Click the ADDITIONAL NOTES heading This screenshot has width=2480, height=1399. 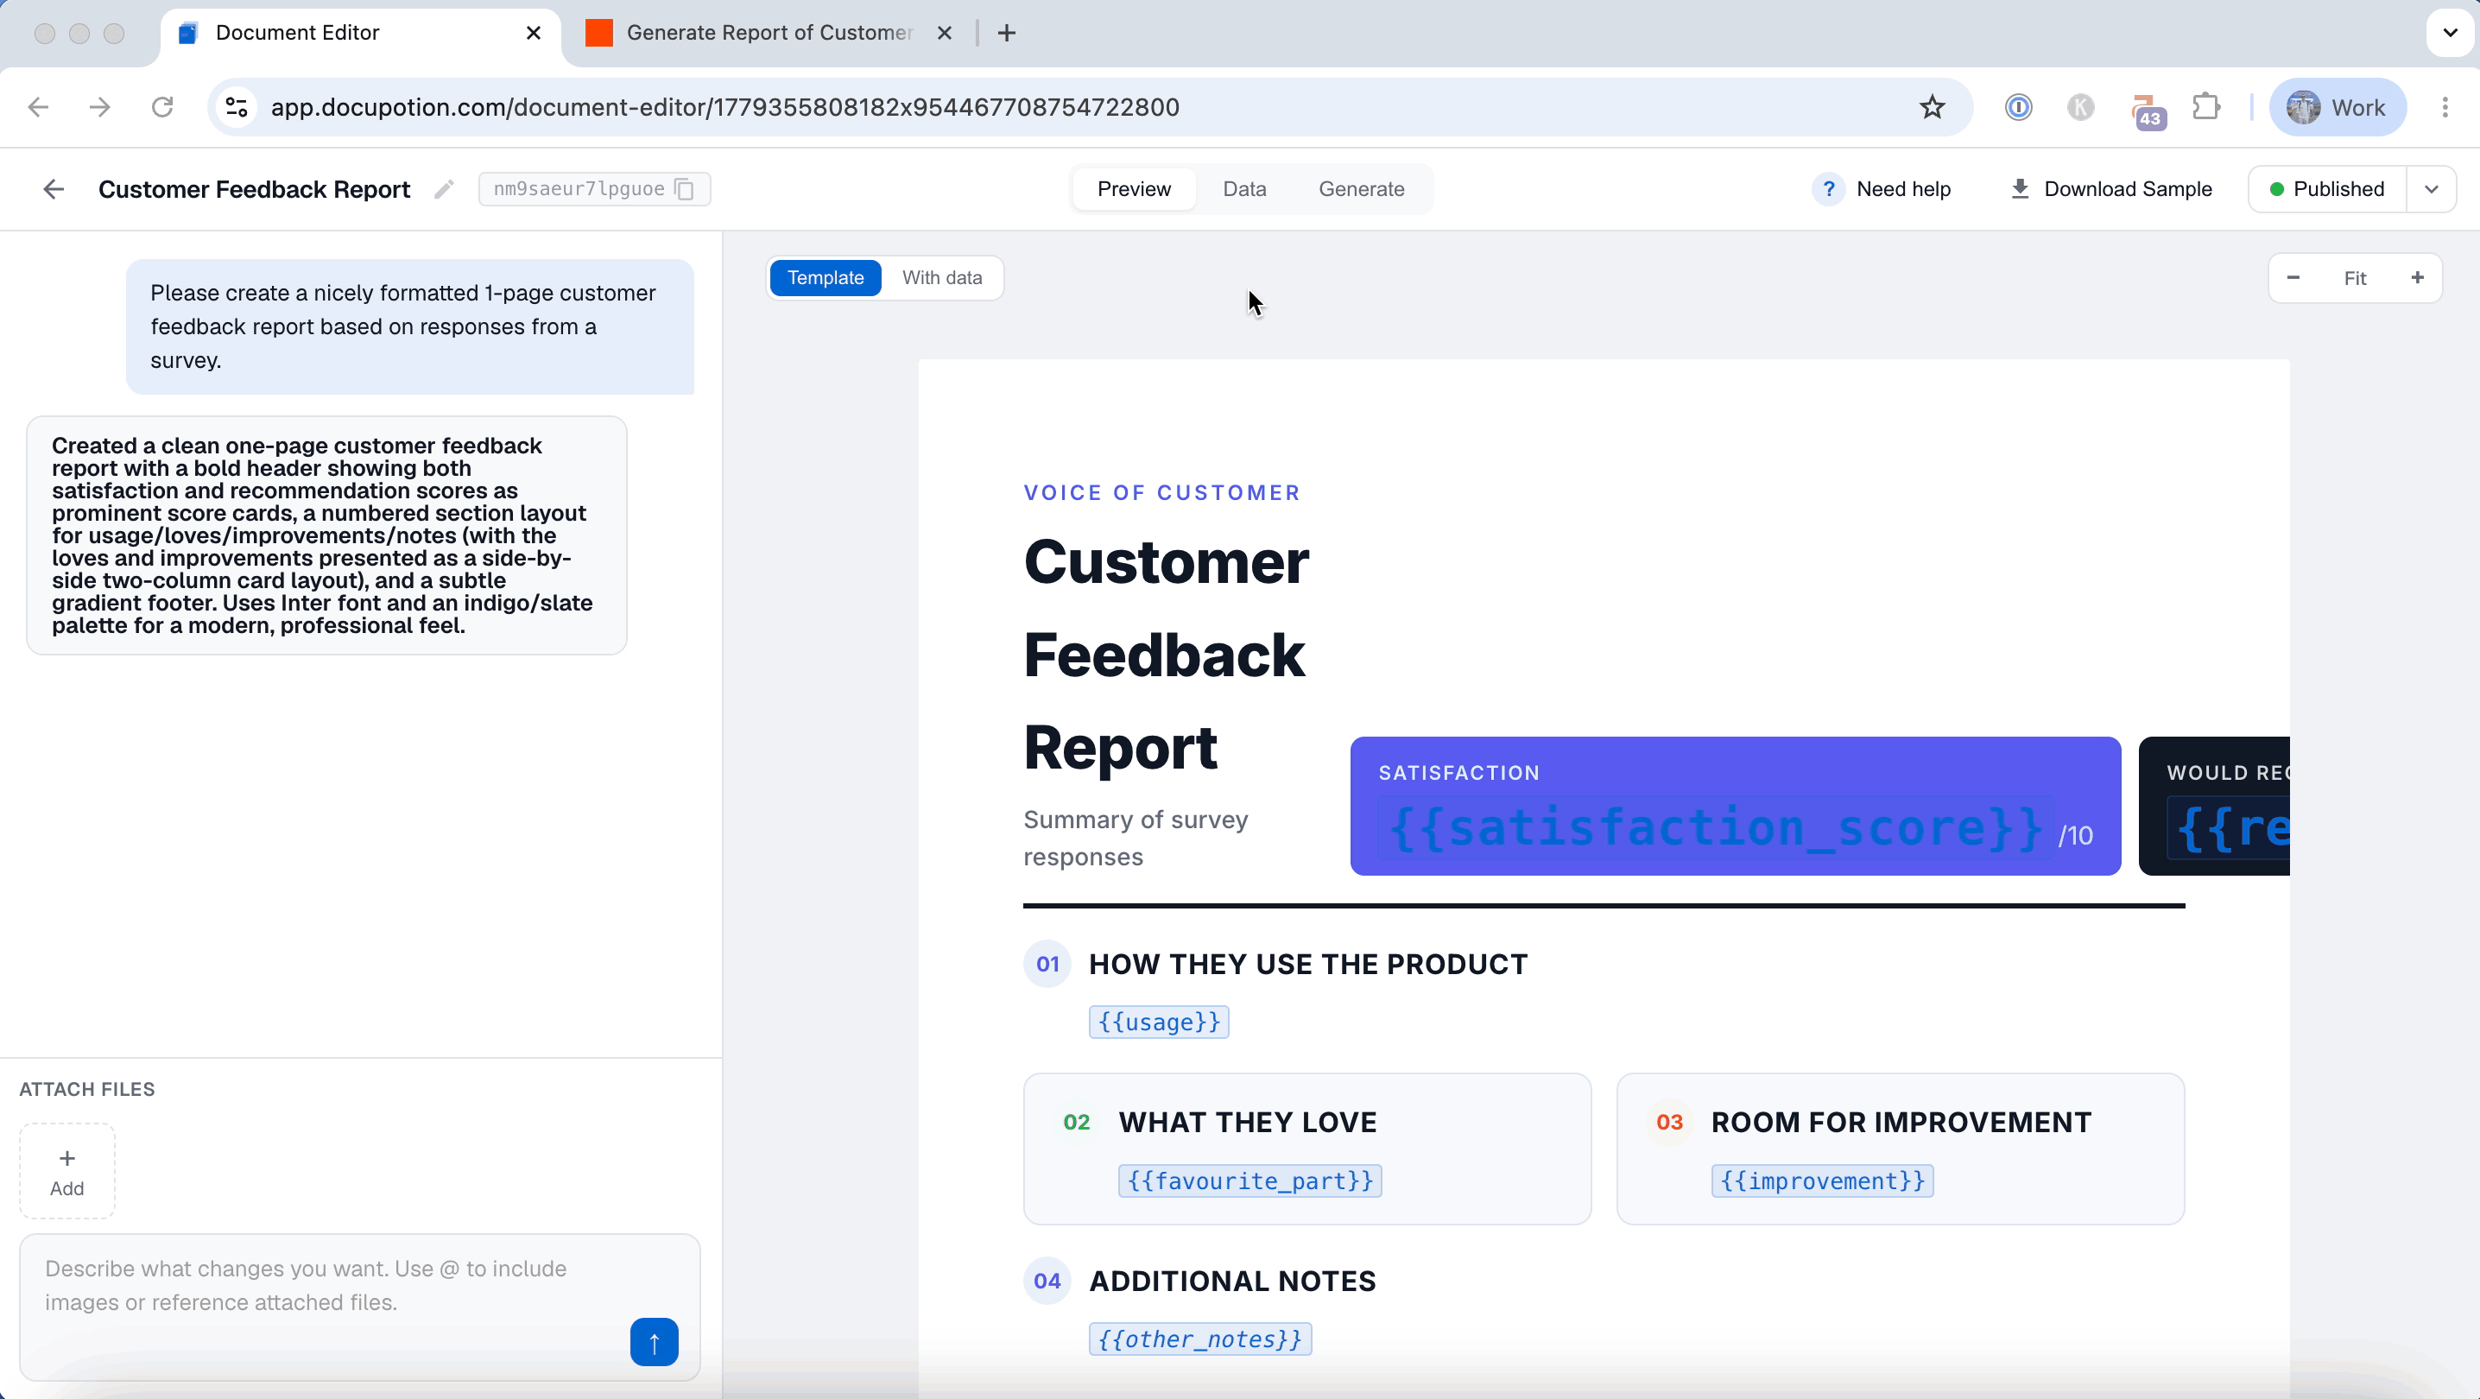coord(1232,1281)
